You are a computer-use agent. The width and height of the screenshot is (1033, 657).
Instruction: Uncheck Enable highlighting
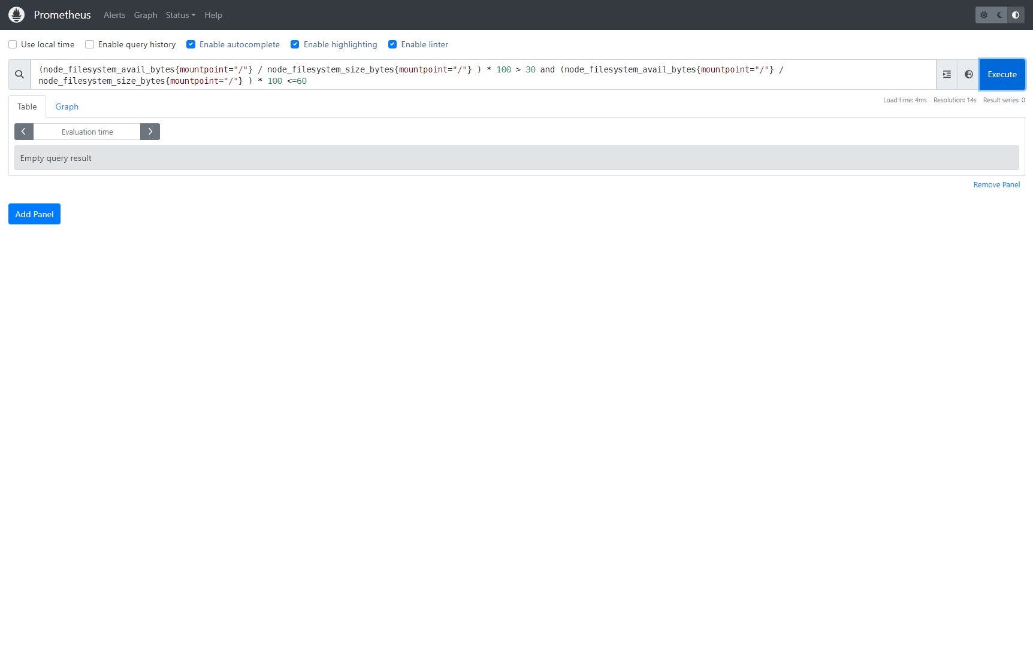pyautogui.click(x=295, y=44)
